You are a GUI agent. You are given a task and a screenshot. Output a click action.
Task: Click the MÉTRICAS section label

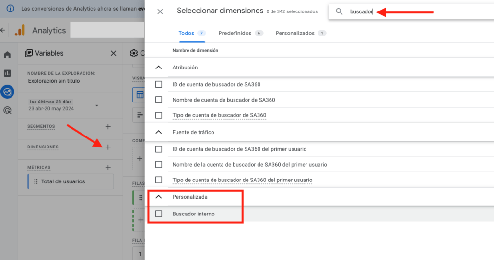(39, 167)
